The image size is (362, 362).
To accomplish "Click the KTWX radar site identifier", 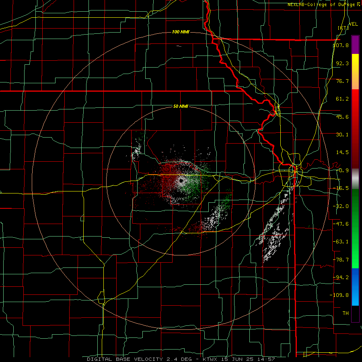I will coord(211,359).
